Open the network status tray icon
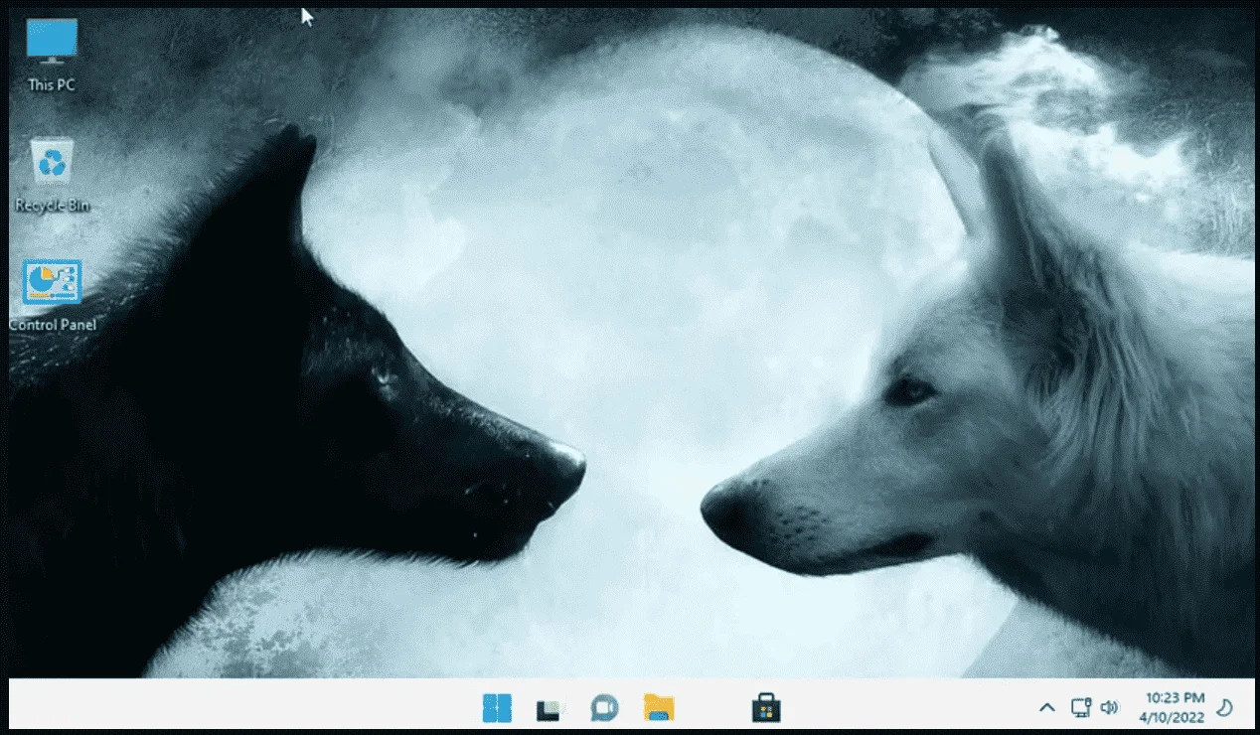The image size is (1260, 735). (x=1081, y=707)
